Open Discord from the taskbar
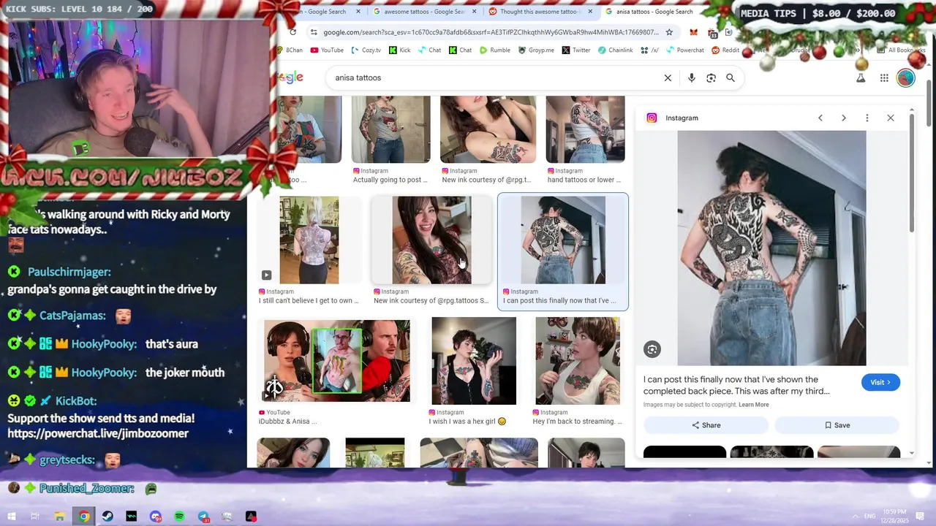The image size is (936, 526). pos(155,517)
